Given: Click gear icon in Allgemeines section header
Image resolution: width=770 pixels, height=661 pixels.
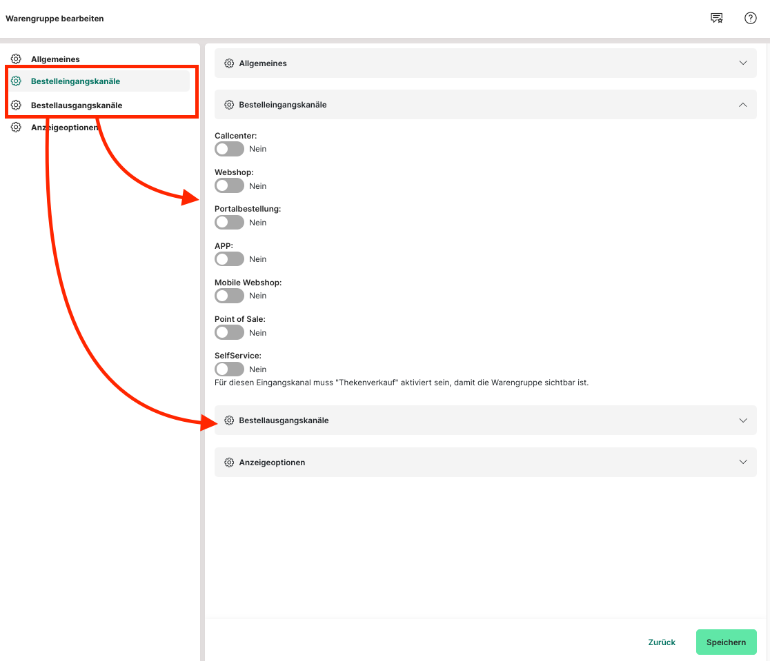Looking at the screenshot, I should pos(229,63).
